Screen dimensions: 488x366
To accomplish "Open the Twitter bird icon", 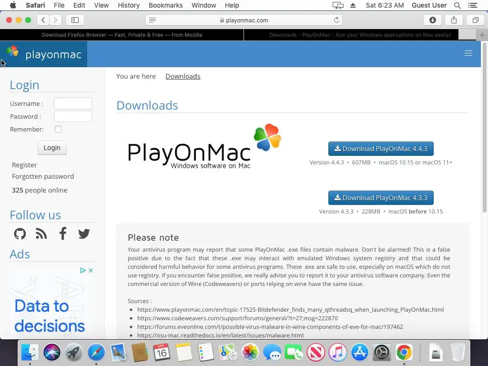I will 84,234.
